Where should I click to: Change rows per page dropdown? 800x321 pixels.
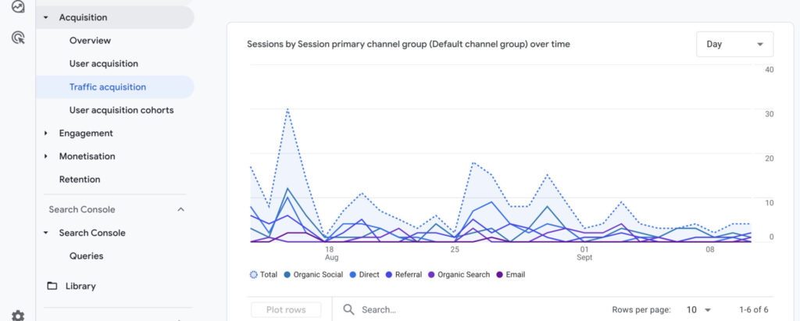tap(698, 309)
